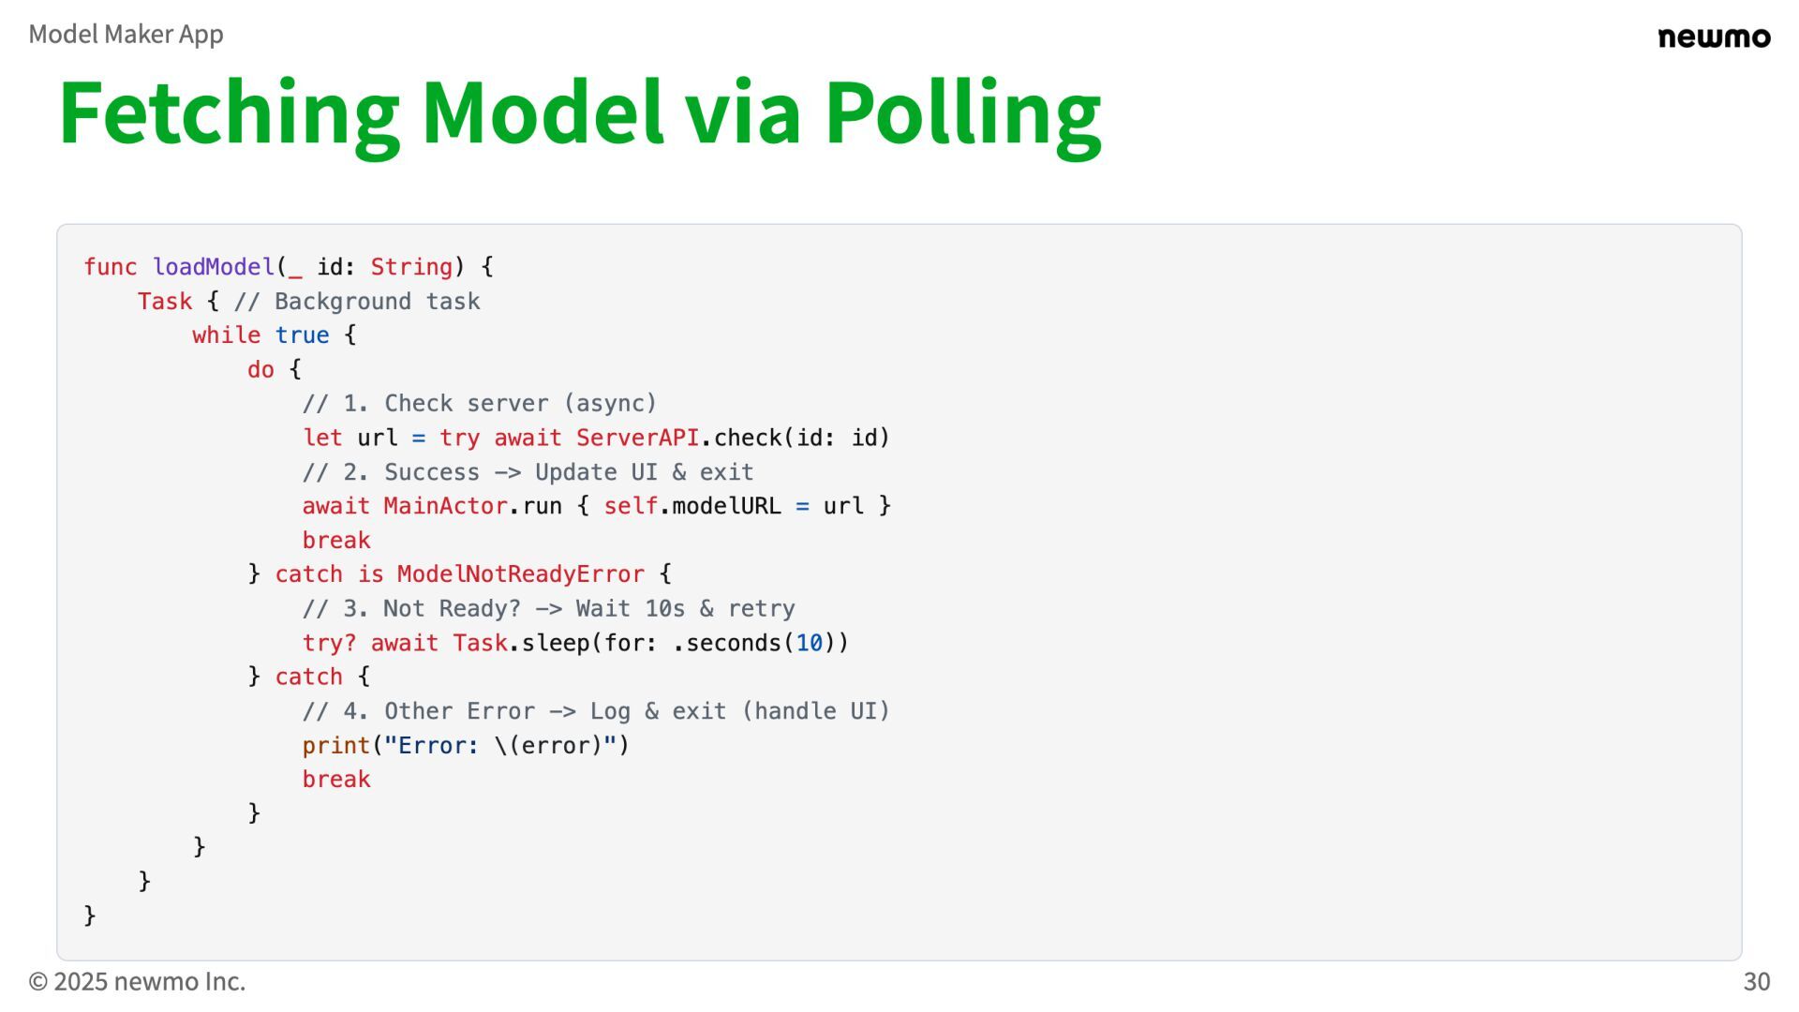Click ModelNotReadyError in catch clause
Screen dimensions: 1799x1012
(521, 574)
